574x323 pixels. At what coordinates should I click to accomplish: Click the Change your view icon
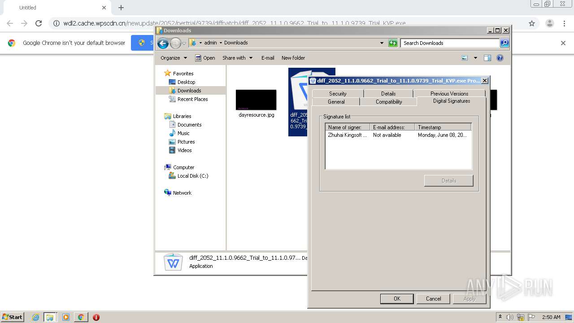[465, 58]
